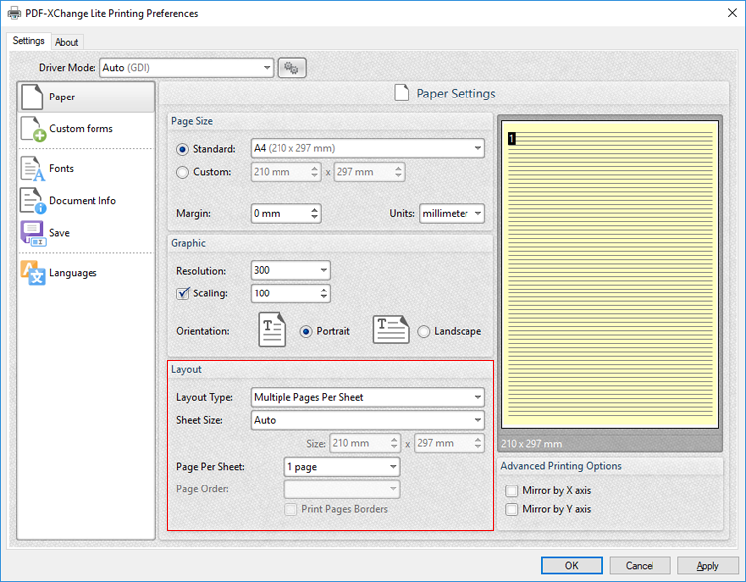Click sheet Size height 297 mm field
Screen dimensions: 746x582
(x=450, y=443)
